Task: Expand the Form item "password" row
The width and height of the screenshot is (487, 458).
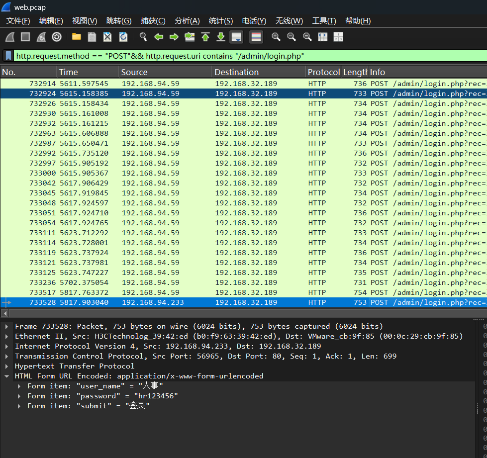Action: (19, 396)
